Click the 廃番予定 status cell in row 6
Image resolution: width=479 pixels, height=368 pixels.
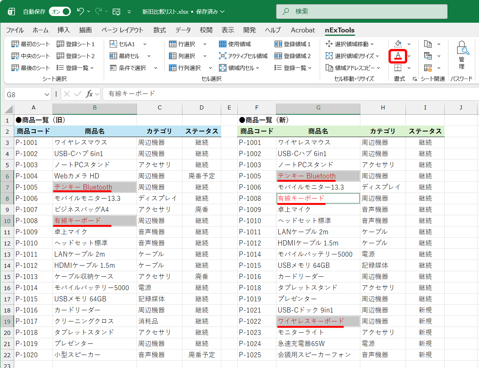pos(201,176)
